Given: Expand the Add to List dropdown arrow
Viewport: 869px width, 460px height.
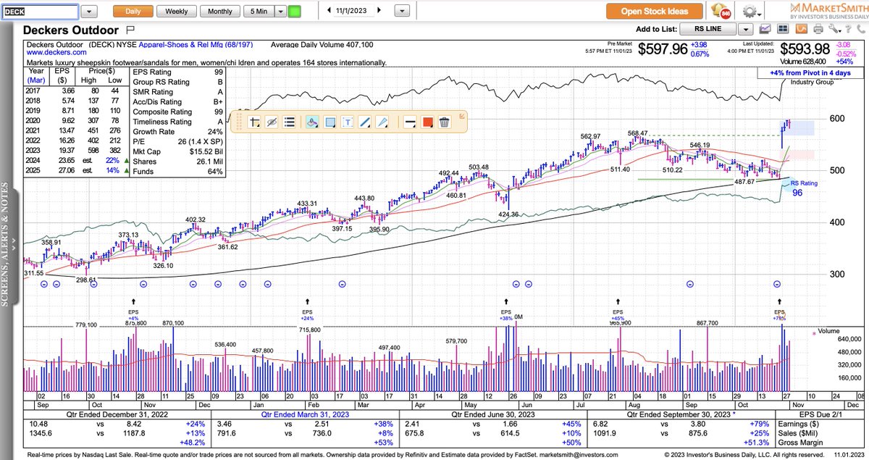Looking at the screenshot, I should 746,29.
